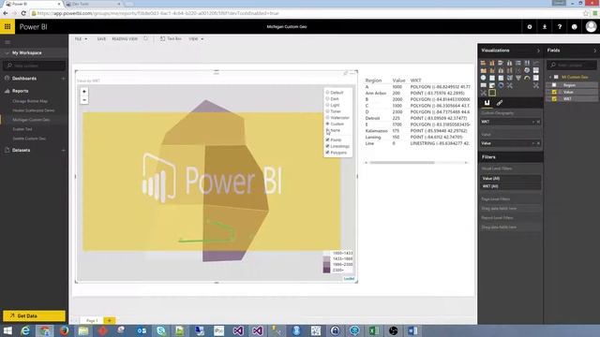The width and height of the screenshot is (600, 337).
Task: Open the user profile avatar
Action: (591, 27)
